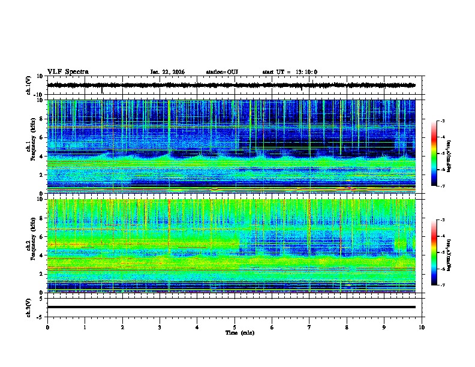Click the time axis tick label '1'
Image resolution: width=475 pixels, height=367 pixels.
85,327
